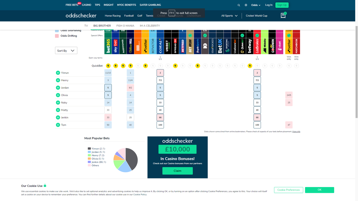The width and height of the screenshot is (358, 201).
Task: Accept cookies with OK button
Action: tap(319, 190)
